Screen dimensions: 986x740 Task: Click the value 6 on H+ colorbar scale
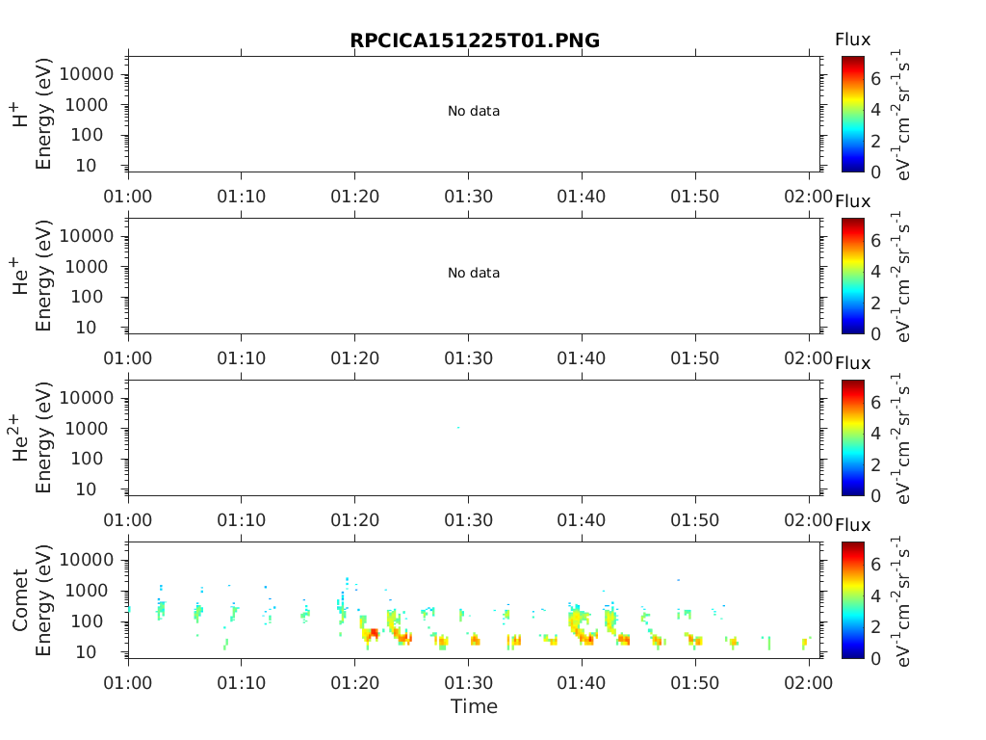[x=875, y=78]
